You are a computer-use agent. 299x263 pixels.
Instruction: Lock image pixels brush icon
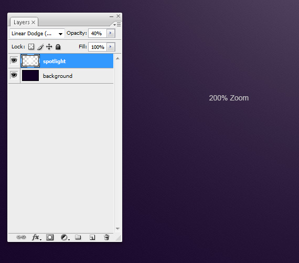pyautogui.click(x=40, y=47)
